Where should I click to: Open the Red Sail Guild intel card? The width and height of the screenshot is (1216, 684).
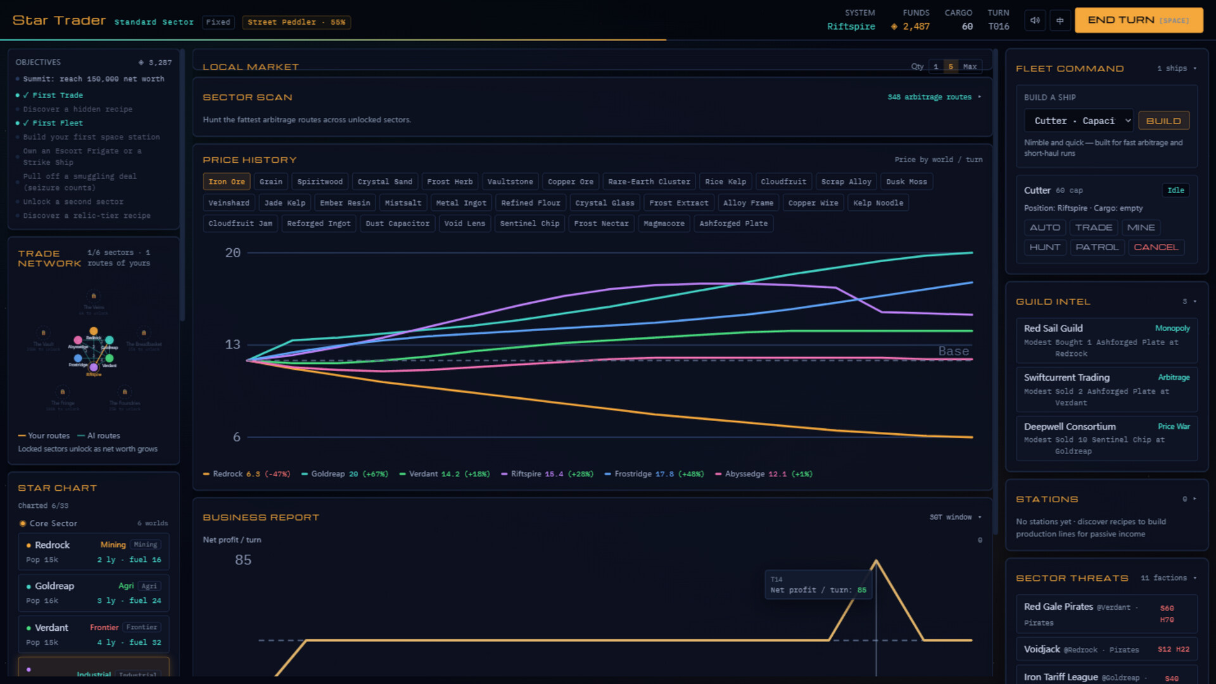pos(1106,341)
